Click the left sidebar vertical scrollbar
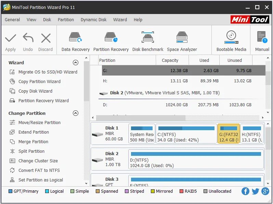273x204 pixels. click(x=86, y=81)
